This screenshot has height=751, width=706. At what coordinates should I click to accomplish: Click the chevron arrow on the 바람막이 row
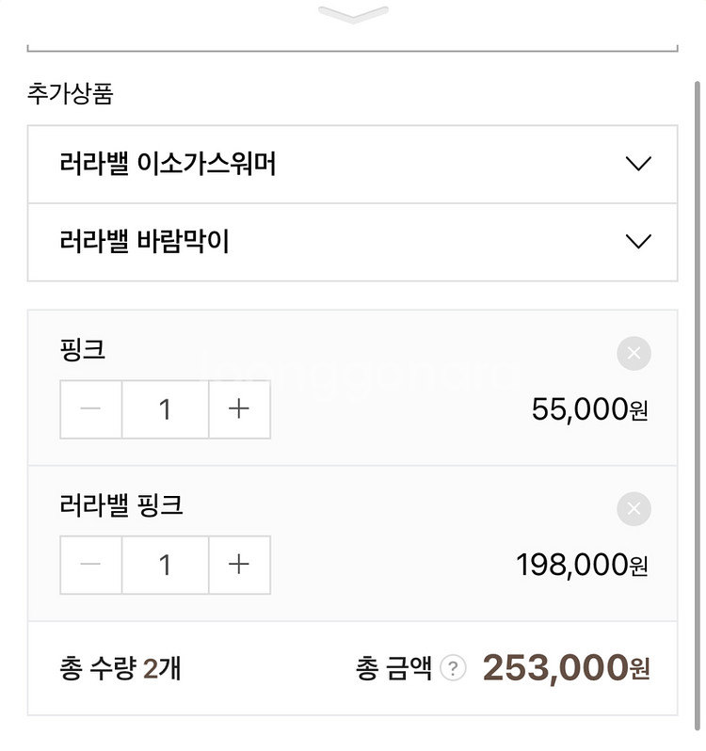point(638,242)
